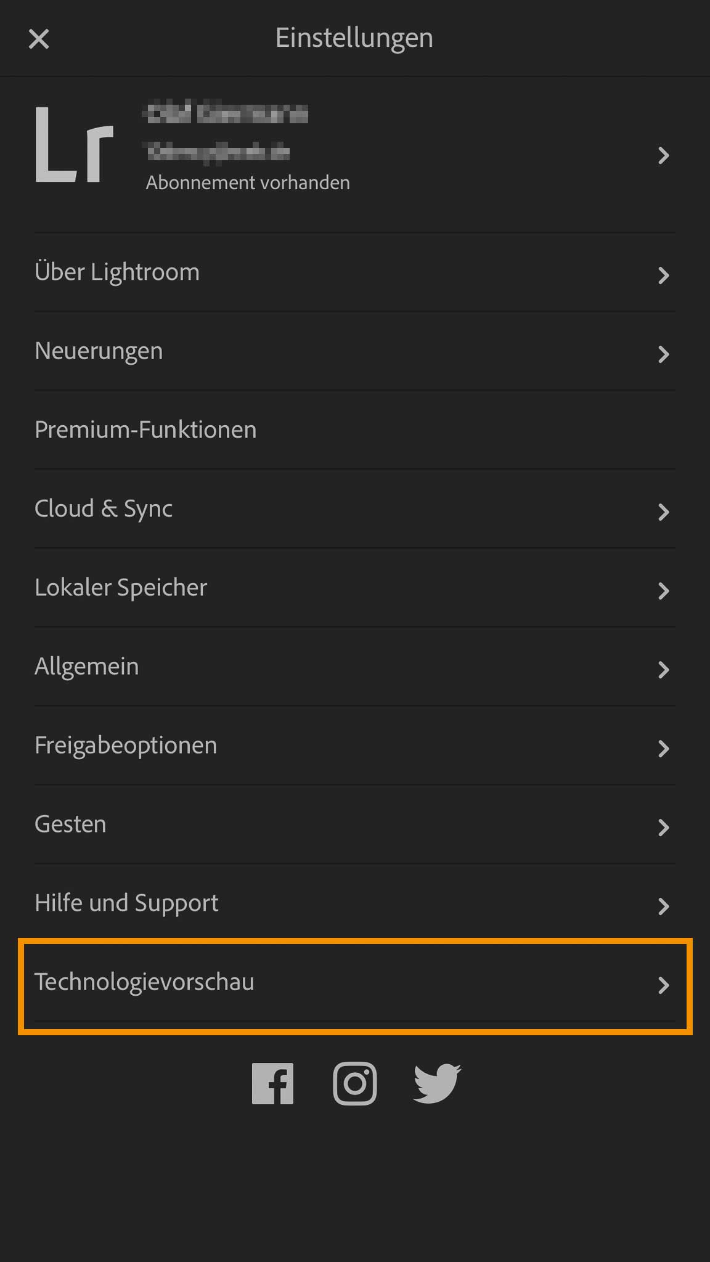Open Lokaler Speicher settings
This screenshot has height=1262, width=710.
click(121, 588)
